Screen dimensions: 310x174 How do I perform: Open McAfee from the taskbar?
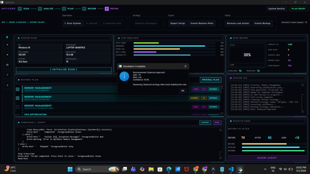pyautogui.click(x=187, y=169)
